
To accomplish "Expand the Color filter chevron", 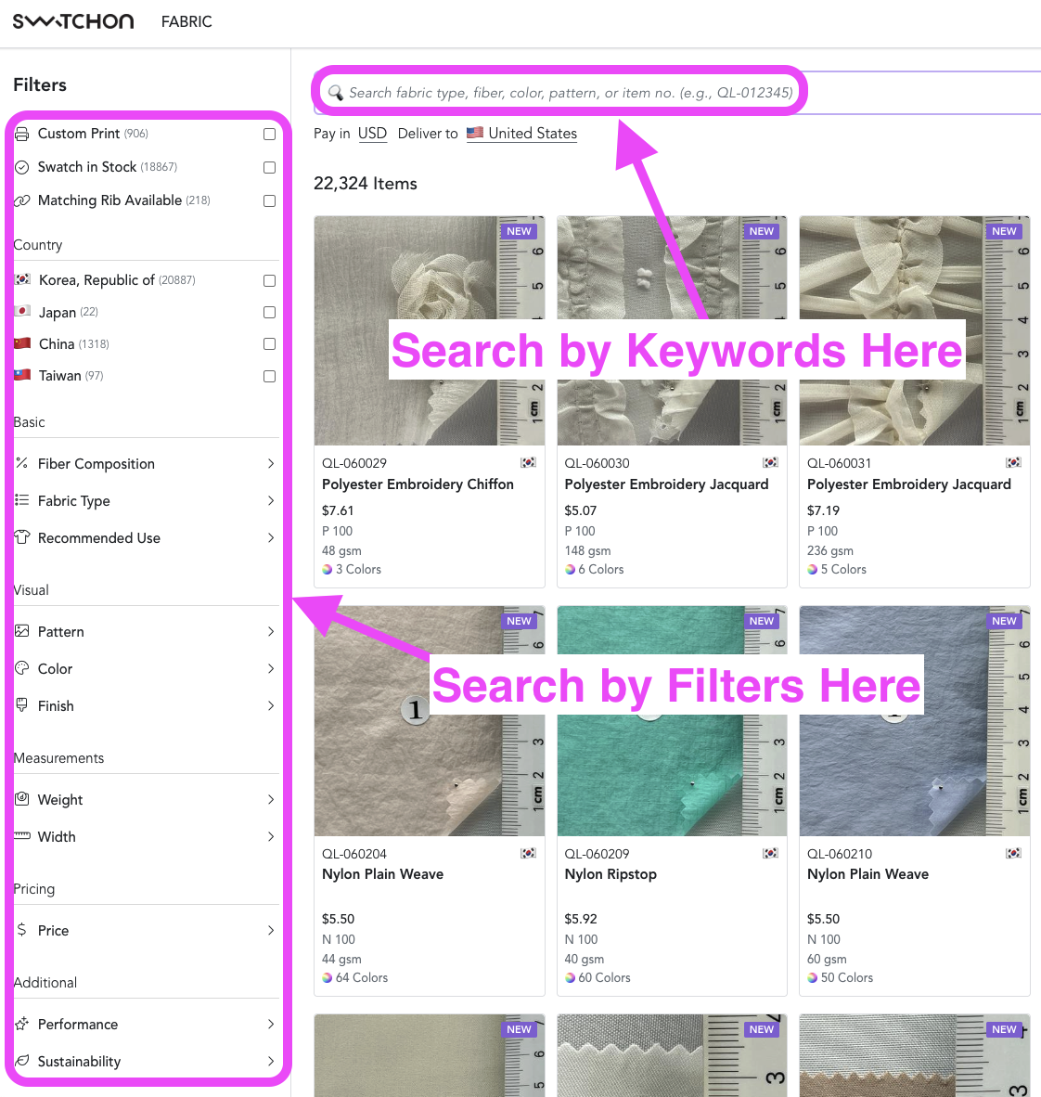I will (x=271, y=669).
